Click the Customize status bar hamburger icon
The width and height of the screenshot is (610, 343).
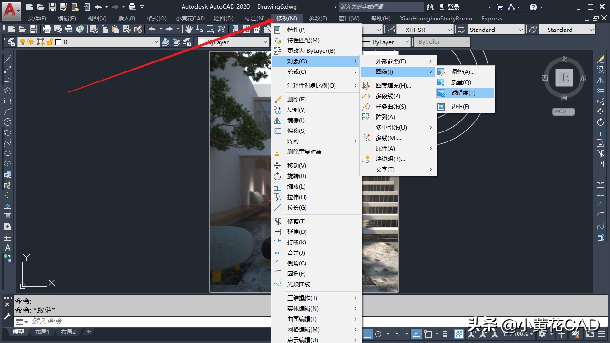602,334
